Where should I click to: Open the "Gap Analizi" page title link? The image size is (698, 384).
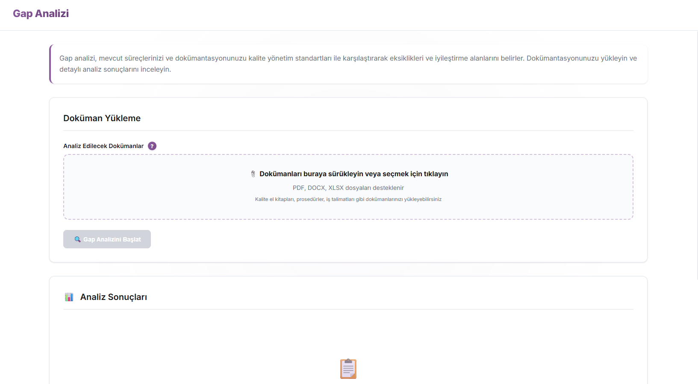pos(41,14)
